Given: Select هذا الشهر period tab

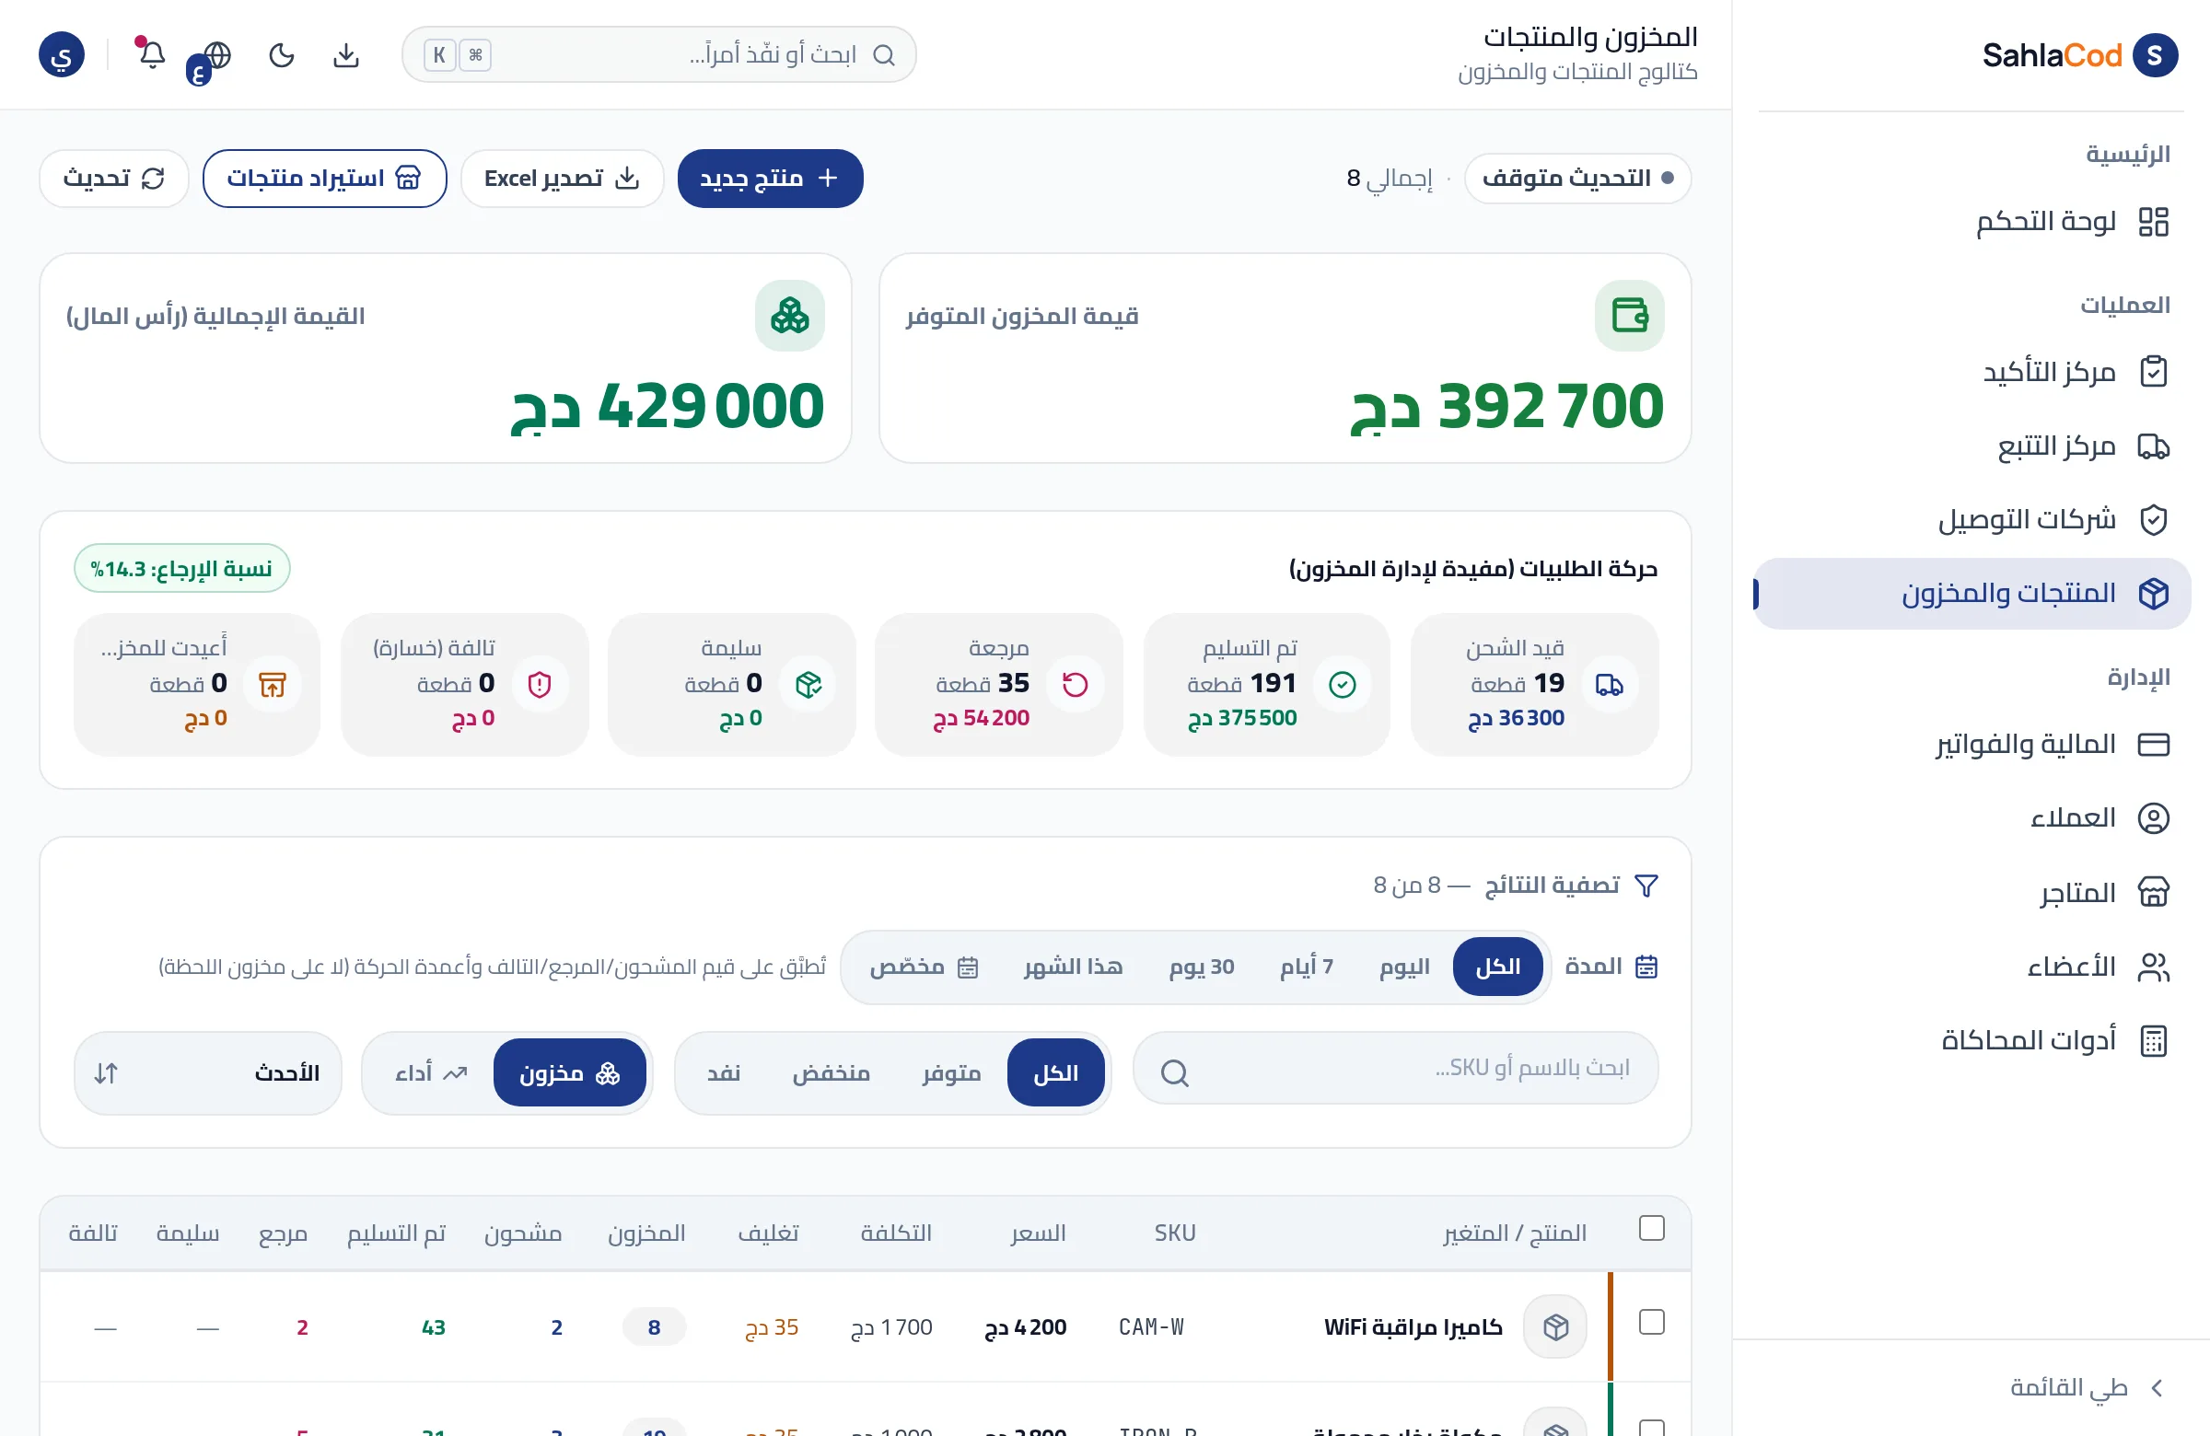Looking at the screenshot, I should (1074, 967).
